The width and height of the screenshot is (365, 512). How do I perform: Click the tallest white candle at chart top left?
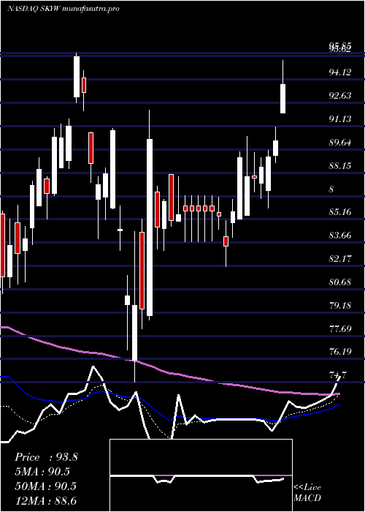(77, 77)
